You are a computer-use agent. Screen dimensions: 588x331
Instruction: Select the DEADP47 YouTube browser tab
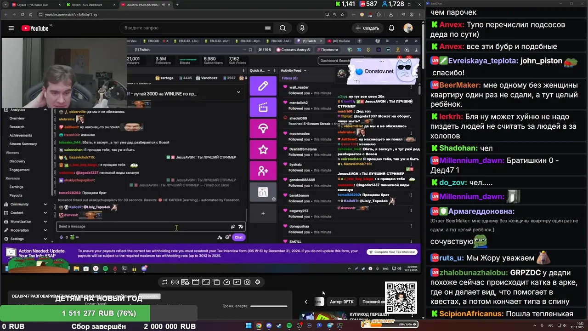point(145,5)
